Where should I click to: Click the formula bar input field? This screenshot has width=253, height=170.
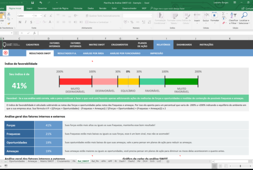(145, 33)
